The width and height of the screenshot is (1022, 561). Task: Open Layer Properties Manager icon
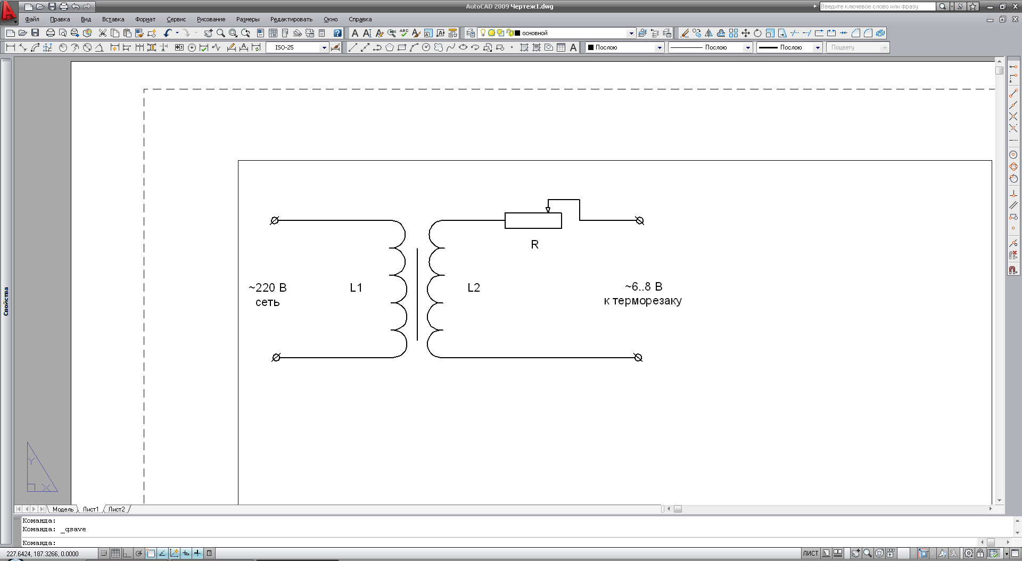point(471,33)
